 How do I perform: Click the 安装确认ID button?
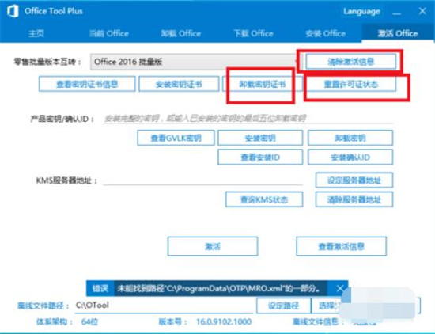pyautogui.click(x=350, y=158)
